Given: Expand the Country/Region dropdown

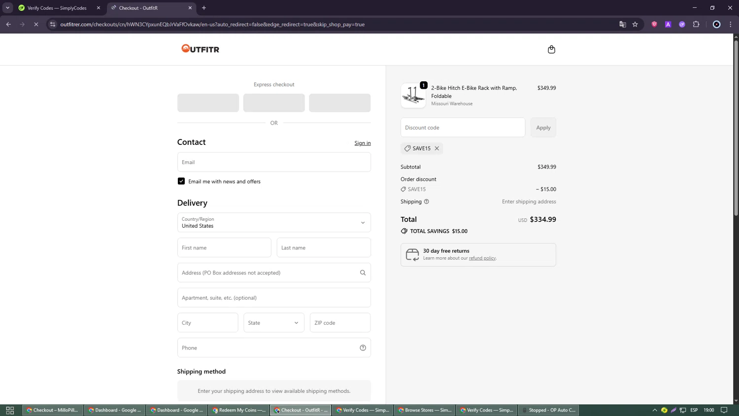Looking at the screenshot, I should [274, 222].
